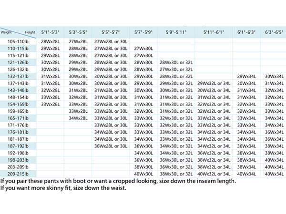Select 29Wx34L cell in 132-137lb row
This screenshot has height=214, width=286.
[x=246, y=77]
